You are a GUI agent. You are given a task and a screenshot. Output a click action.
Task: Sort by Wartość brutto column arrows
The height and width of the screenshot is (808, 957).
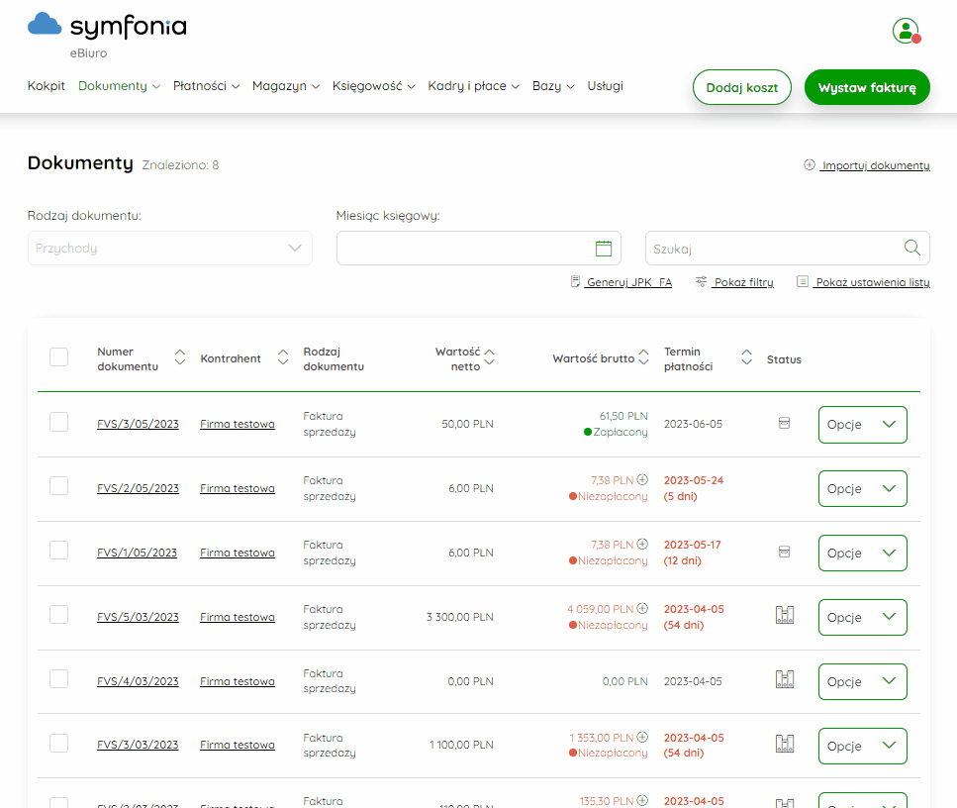coord(643,357)
